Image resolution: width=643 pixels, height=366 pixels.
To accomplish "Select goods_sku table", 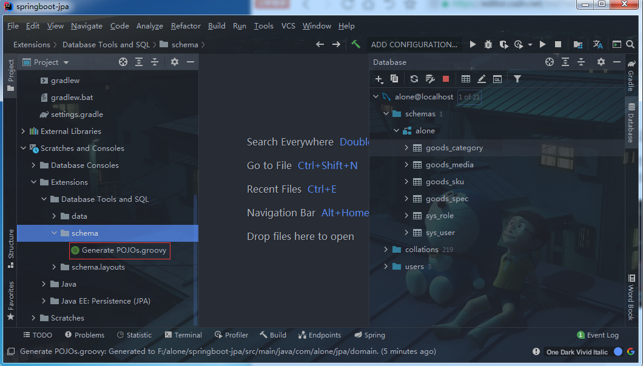I will [445, 182].
